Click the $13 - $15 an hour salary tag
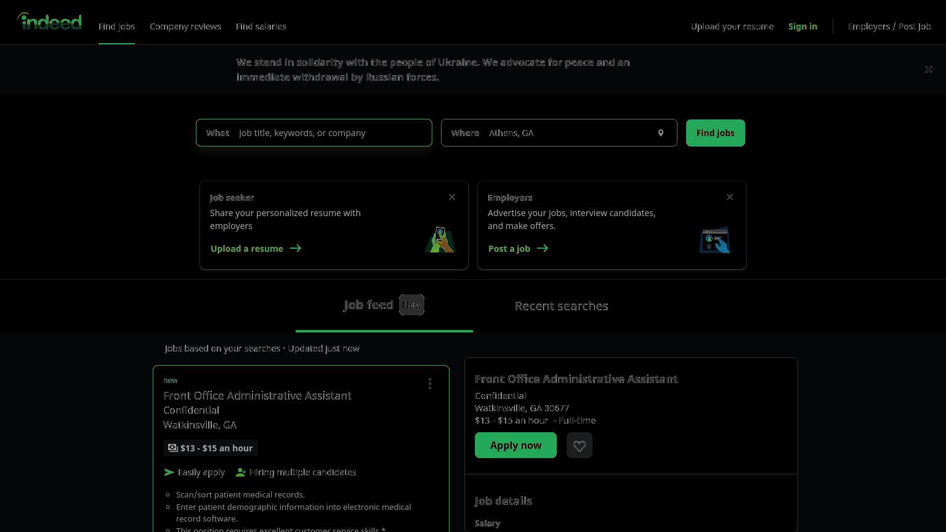This screenshot has height=532, width=946. [x=211, y=448]
